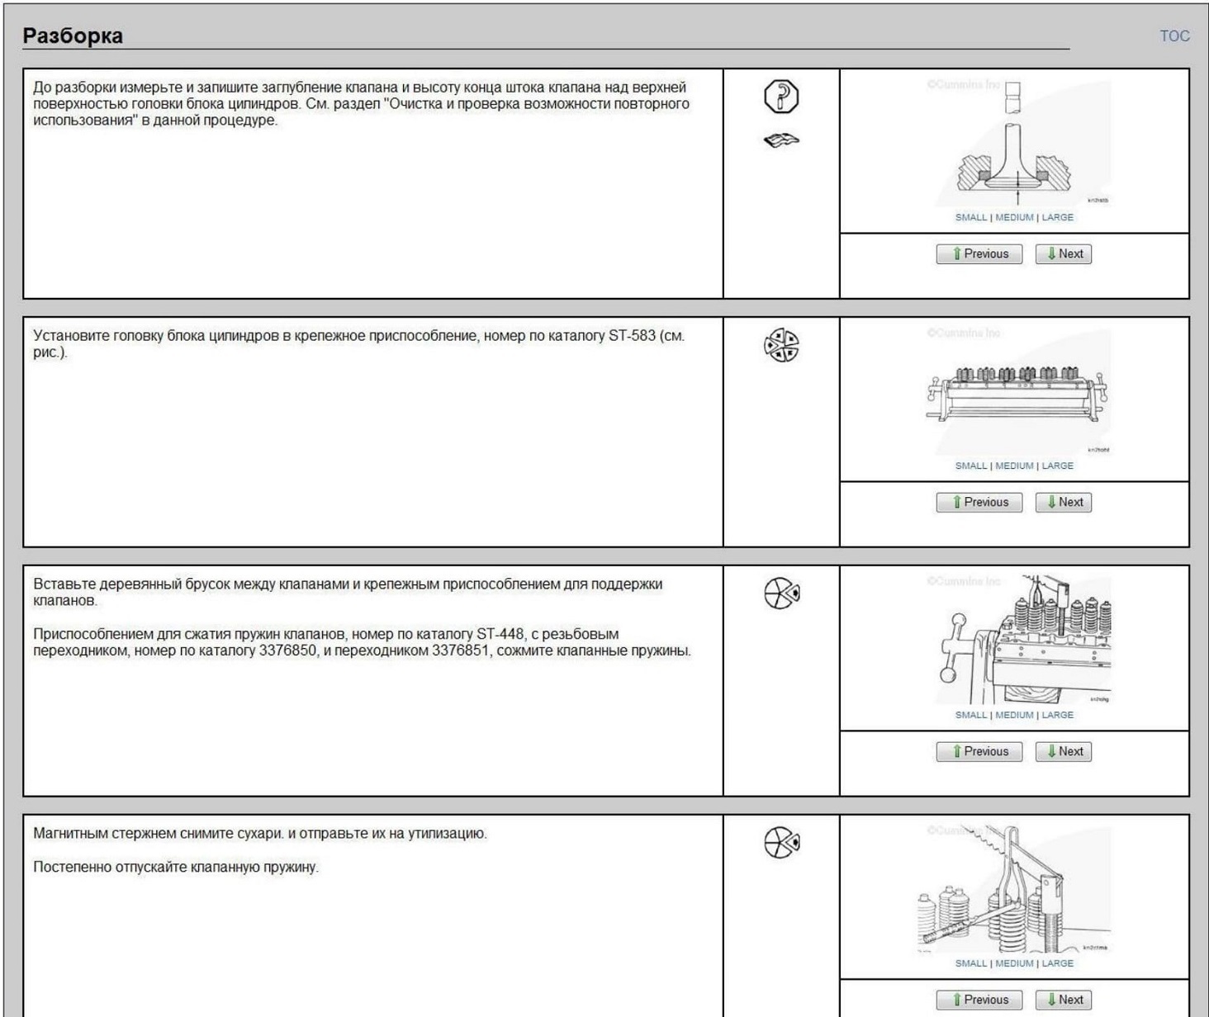Select SMALL size for cylinder head fixture image
1209x1017 pixels.
[x=971, y=466]
